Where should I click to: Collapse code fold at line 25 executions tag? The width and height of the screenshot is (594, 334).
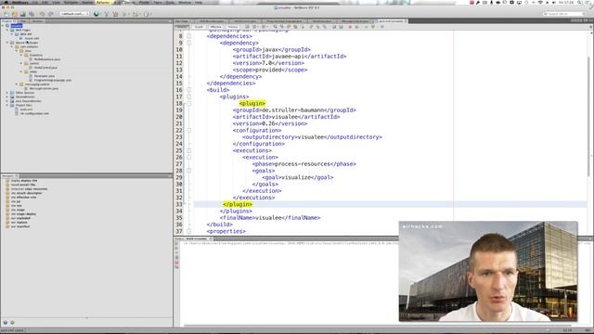[188, 150]
